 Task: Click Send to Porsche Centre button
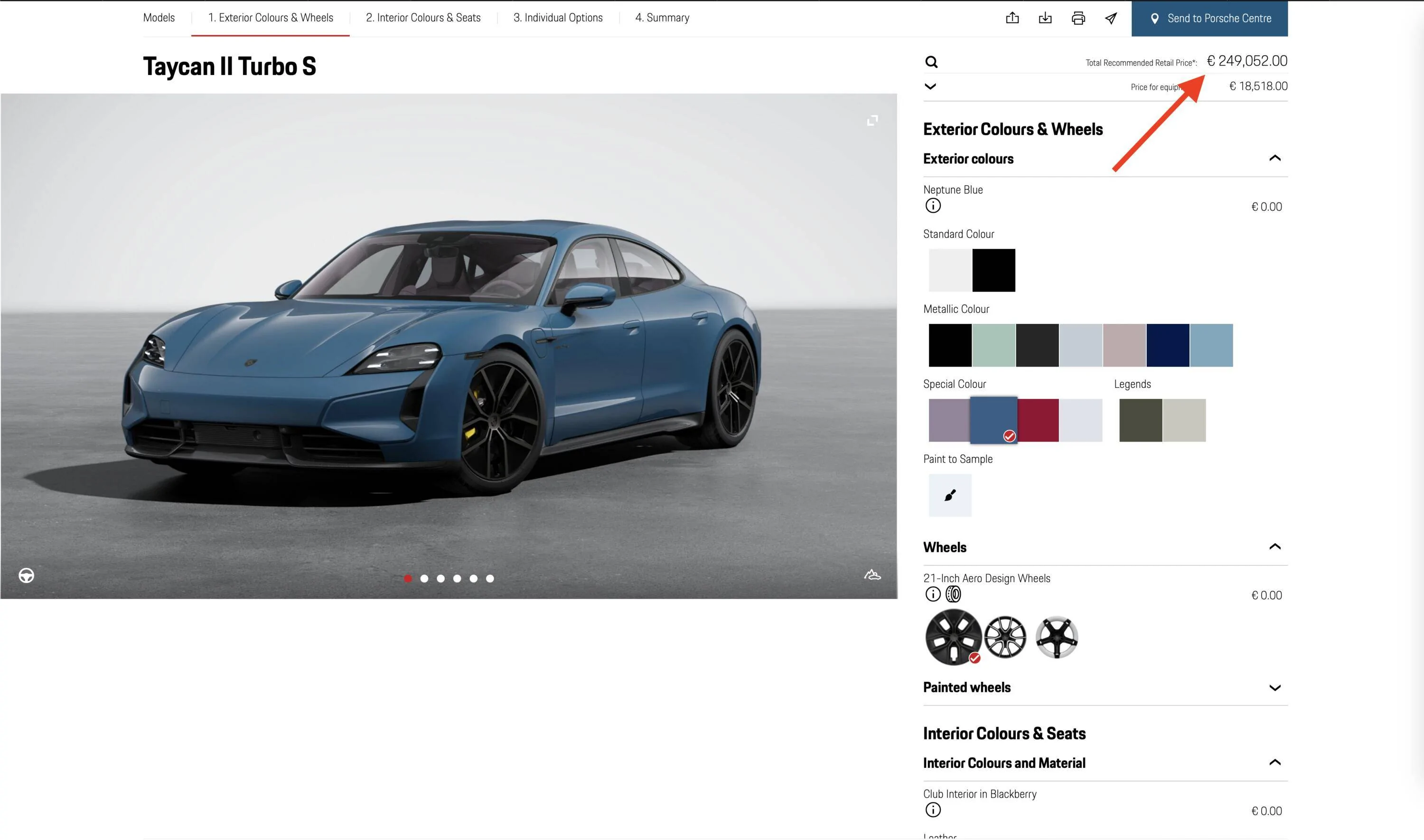1209,18
